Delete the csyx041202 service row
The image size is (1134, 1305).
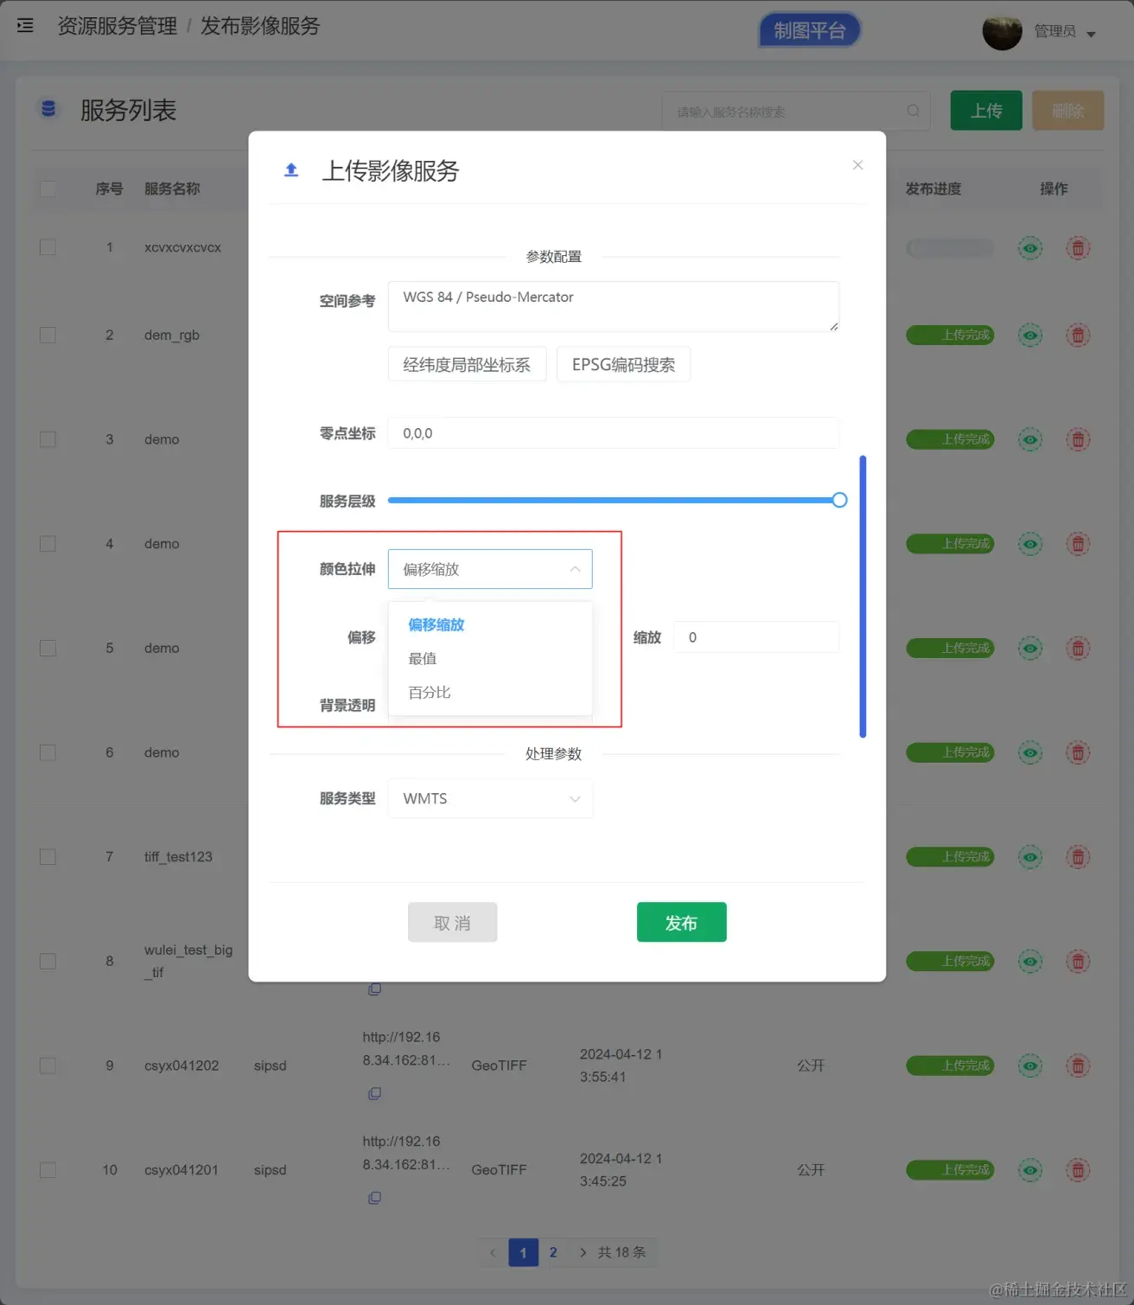[x=1078, y=1065]
